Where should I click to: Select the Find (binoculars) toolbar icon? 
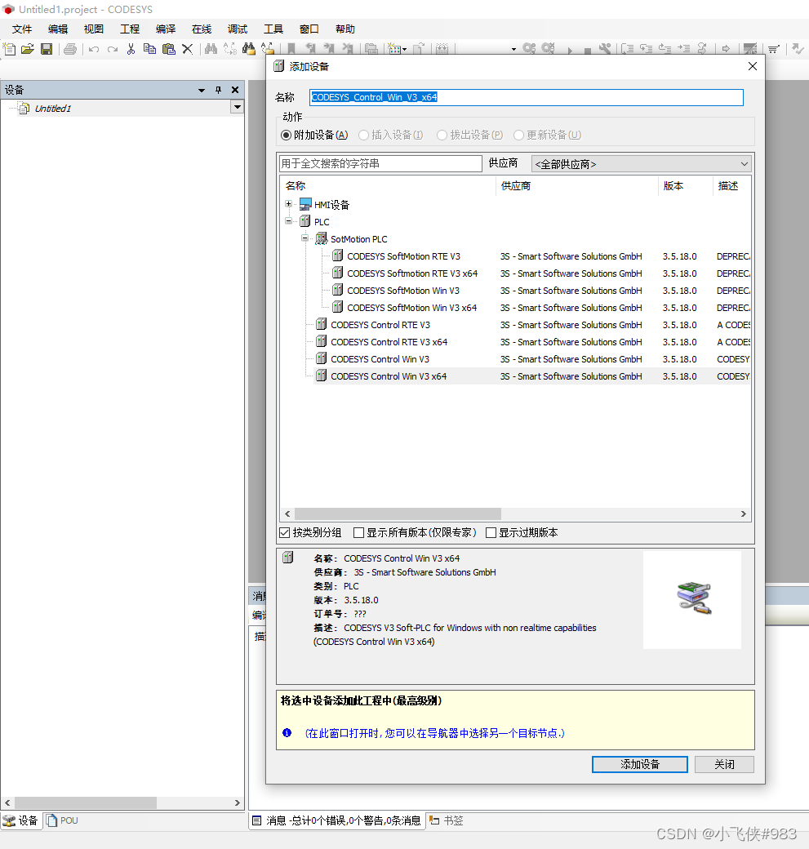pos(209,49)
